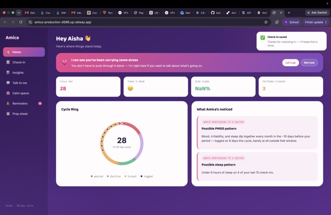Open the School profile button
Image resolution: width=331 pixels, height=215 pixels.
click(x=292, y=22)
